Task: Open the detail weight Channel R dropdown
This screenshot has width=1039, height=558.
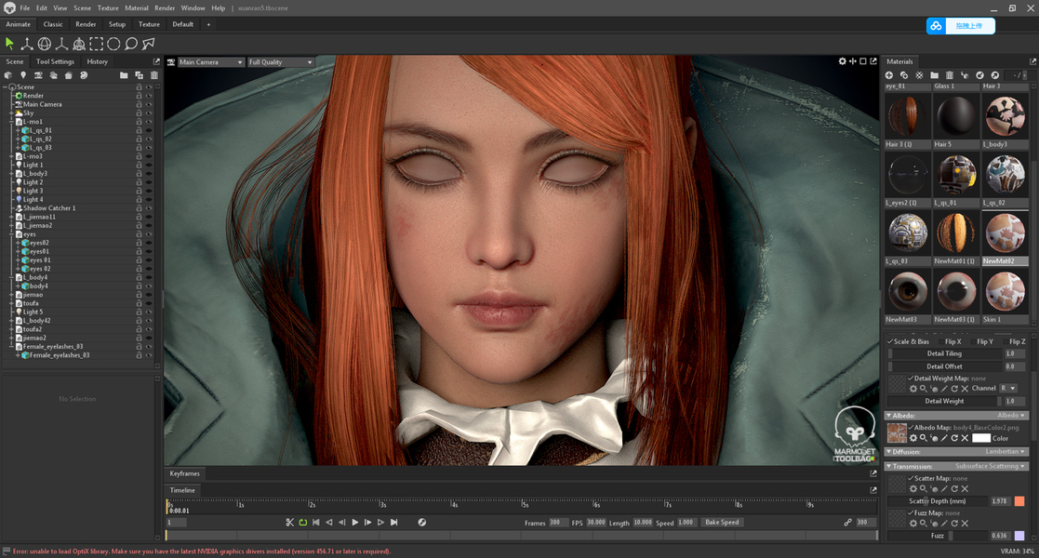Action: (x=1009, y=389)
